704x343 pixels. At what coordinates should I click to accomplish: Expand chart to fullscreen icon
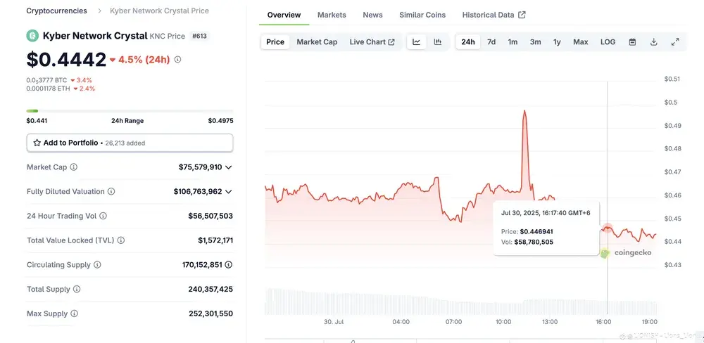point(675,41)
